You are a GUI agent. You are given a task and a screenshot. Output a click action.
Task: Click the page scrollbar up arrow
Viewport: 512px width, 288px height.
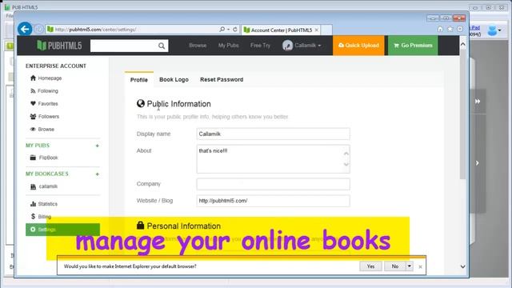click(x=462, y=44)
